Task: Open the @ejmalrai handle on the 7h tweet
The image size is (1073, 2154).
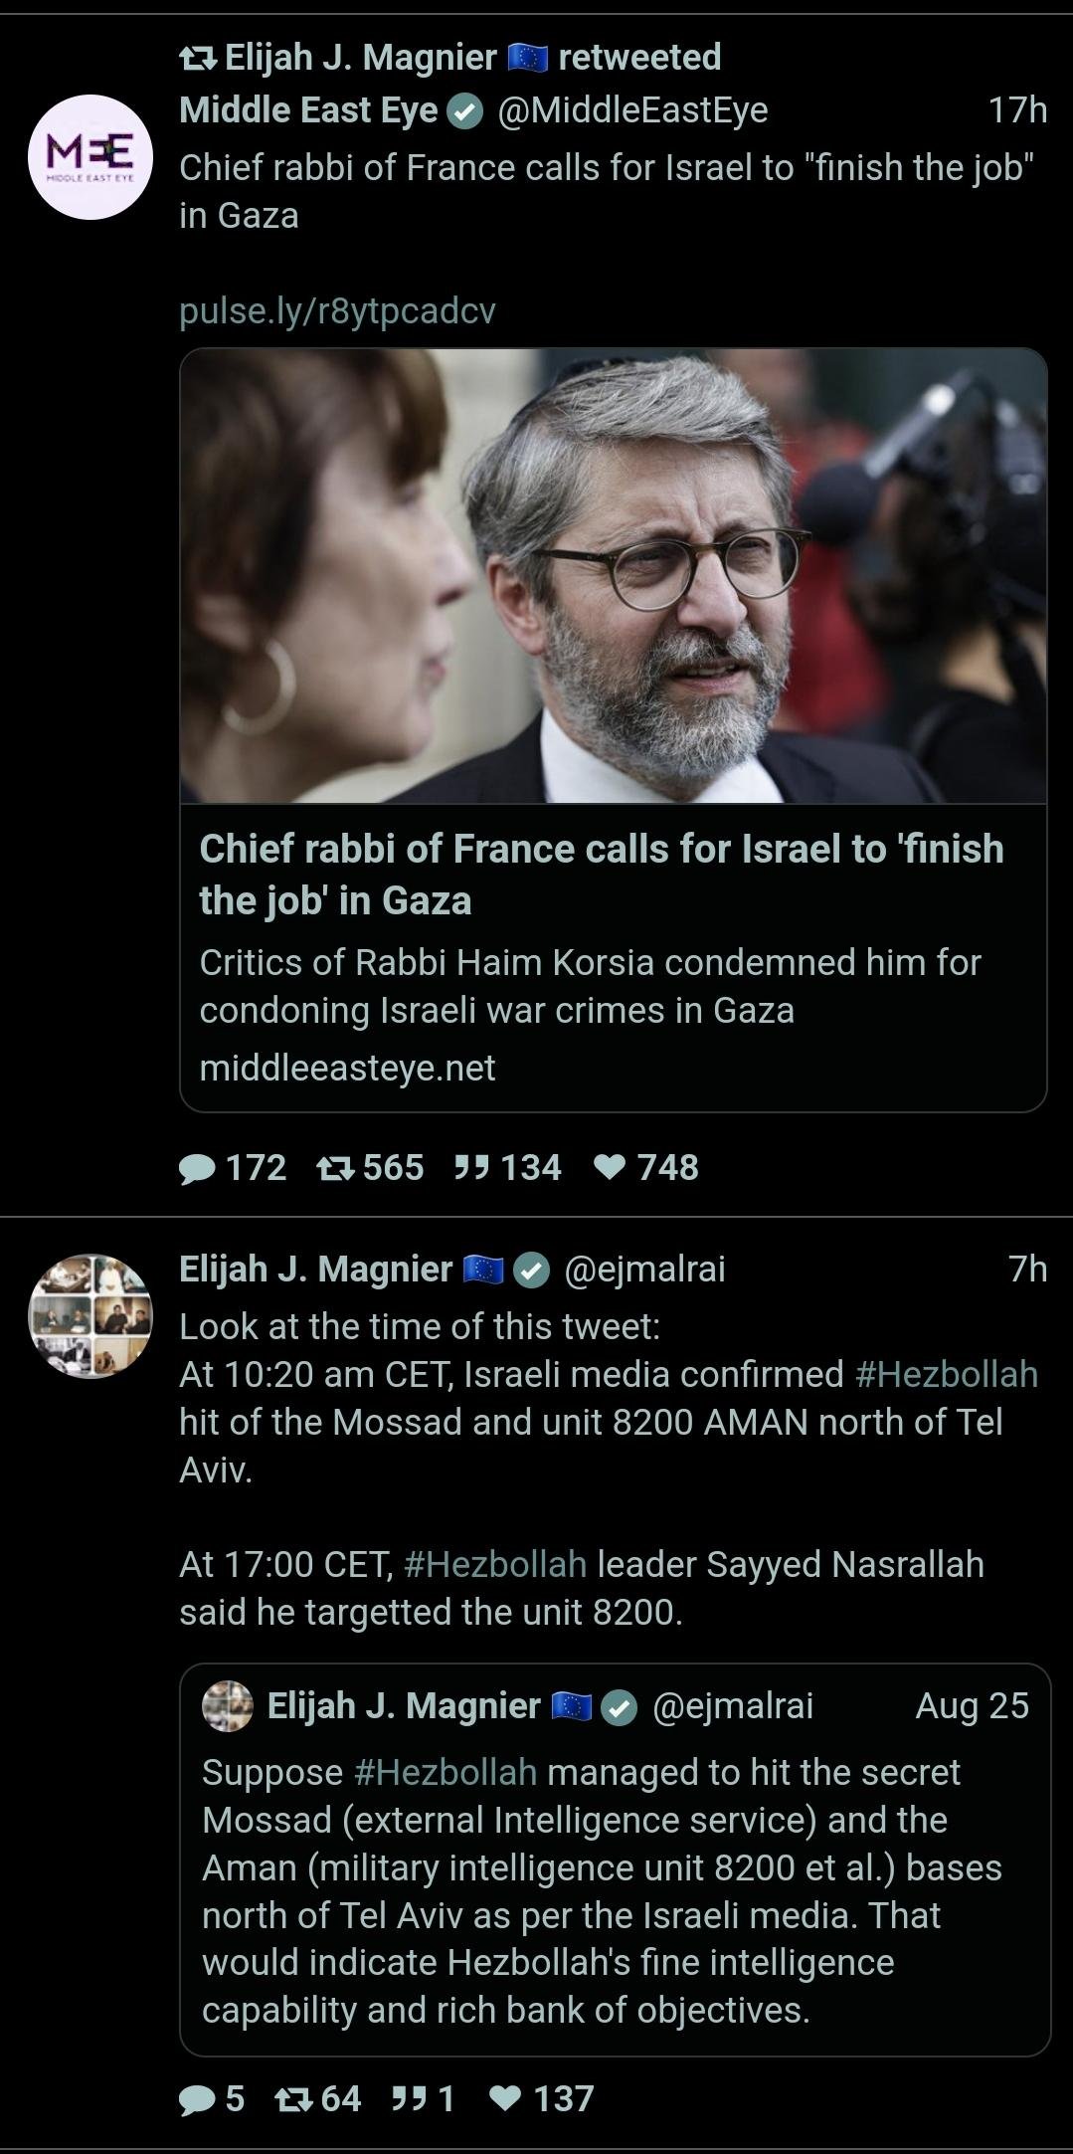Action: click(644, 1269)
